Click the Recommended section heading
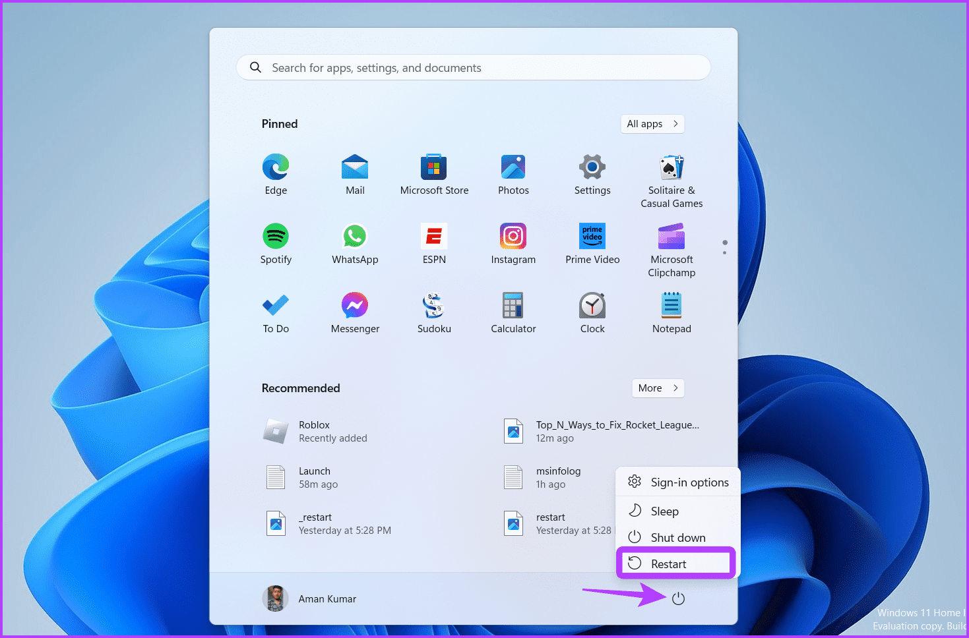The image size is (969, 638). point(301,388)
